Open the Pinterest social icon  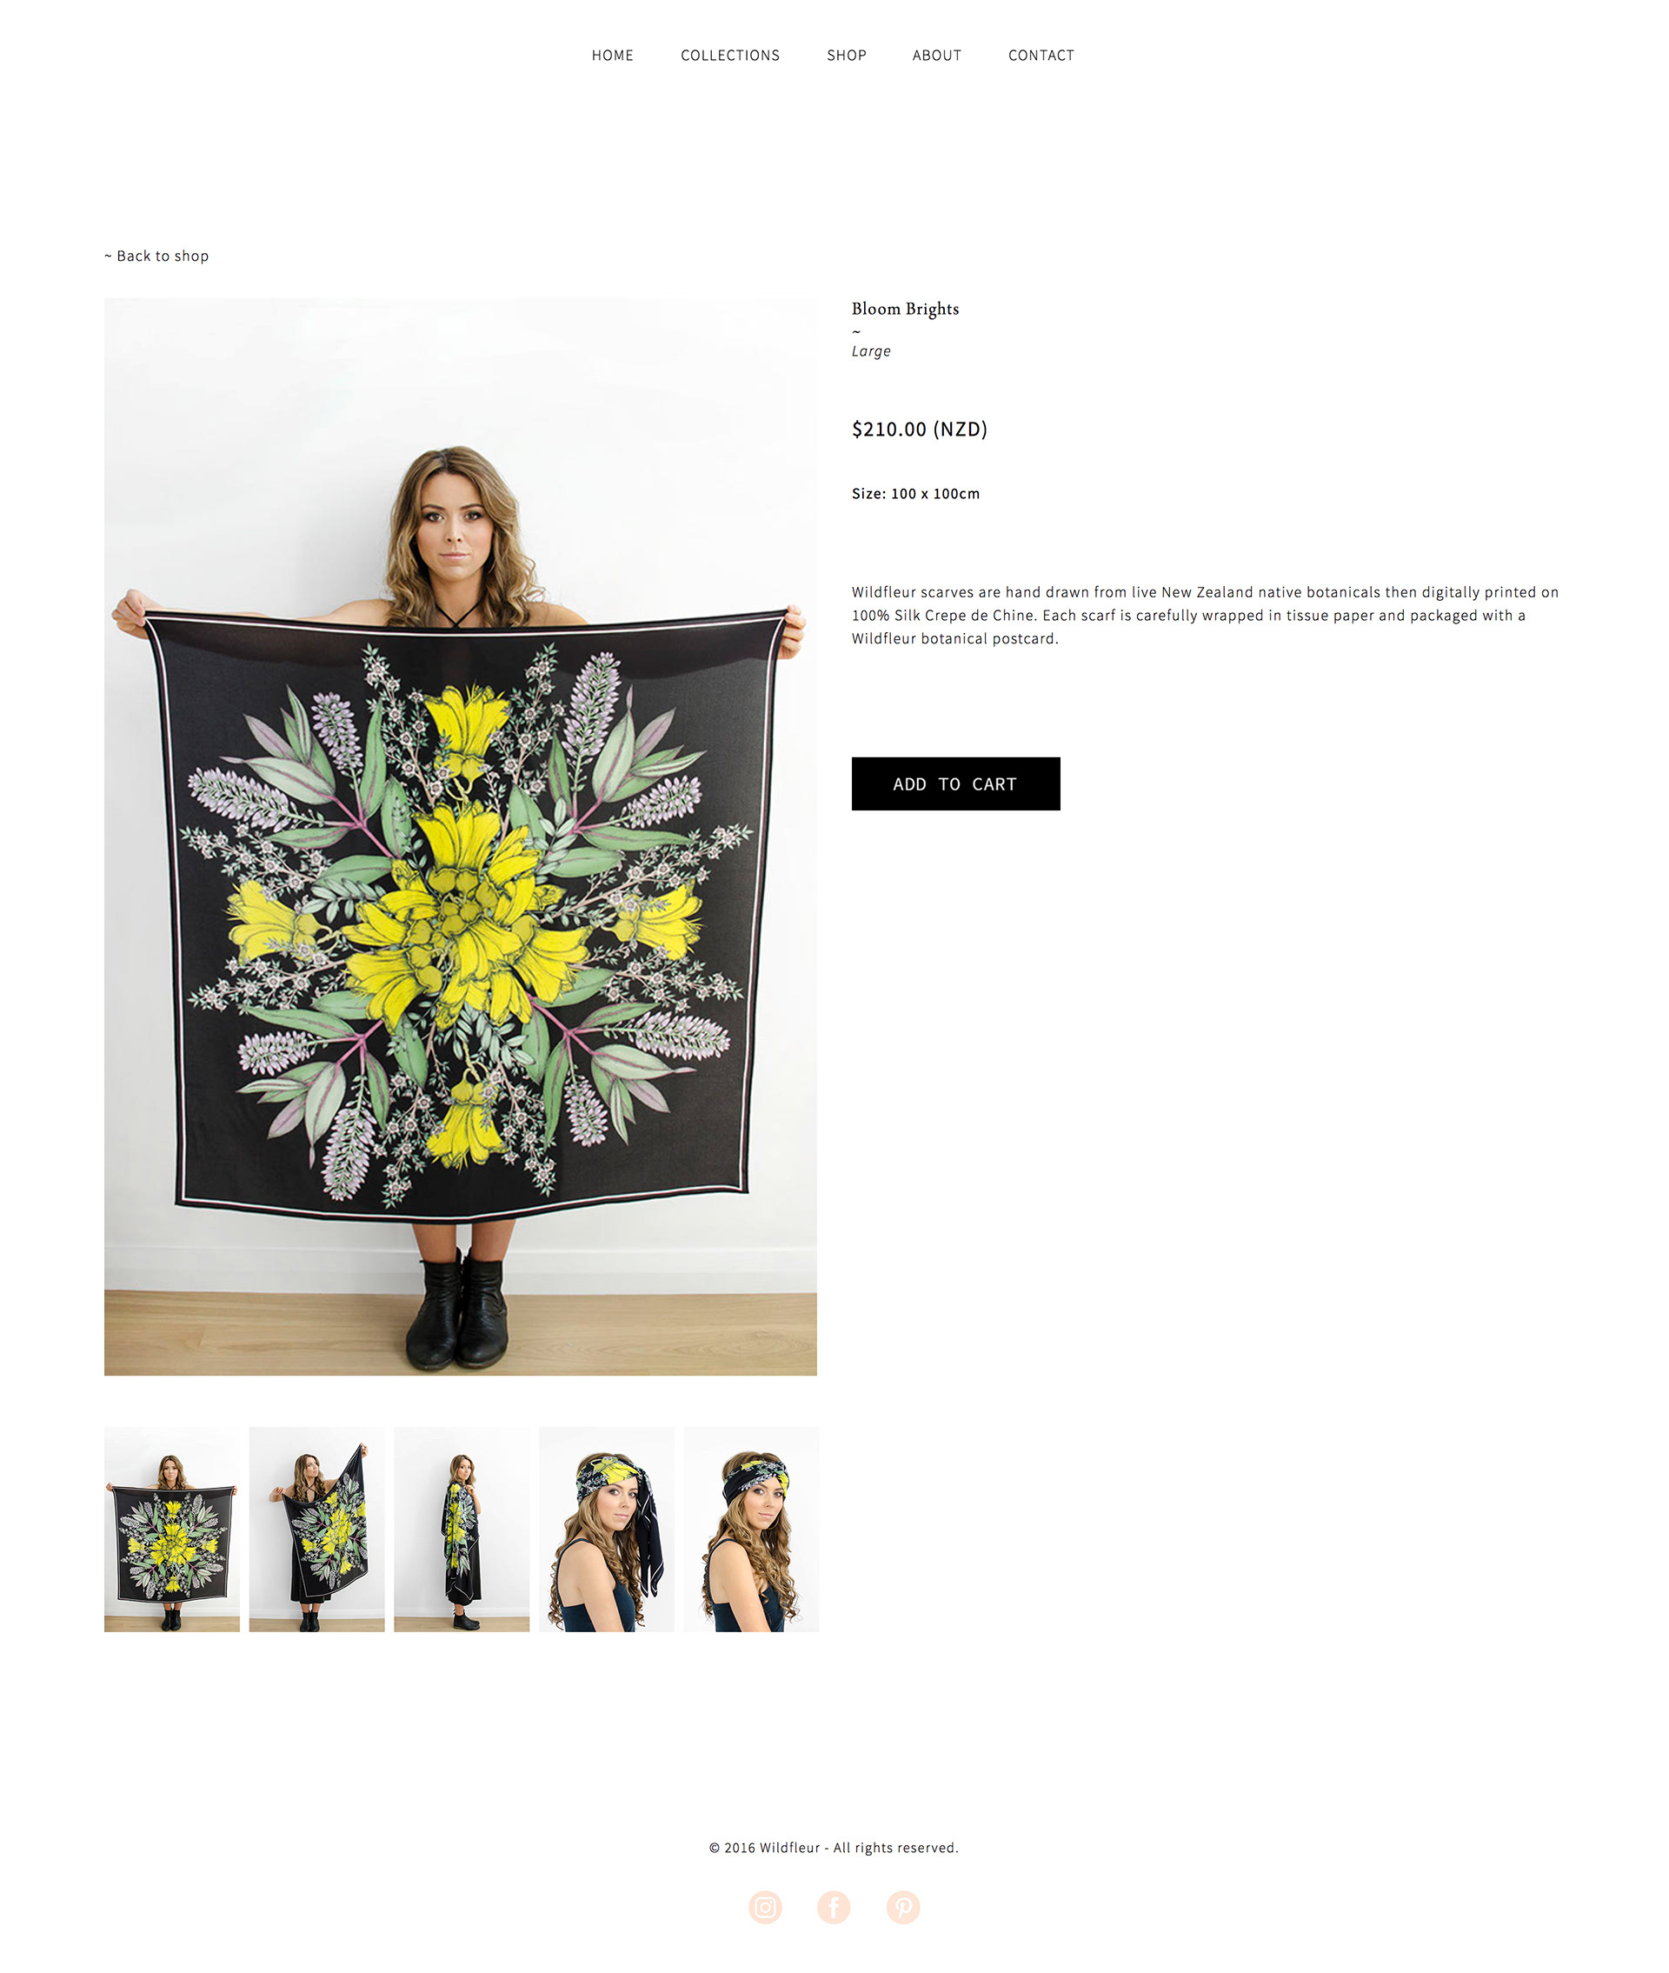(902, 1907)
